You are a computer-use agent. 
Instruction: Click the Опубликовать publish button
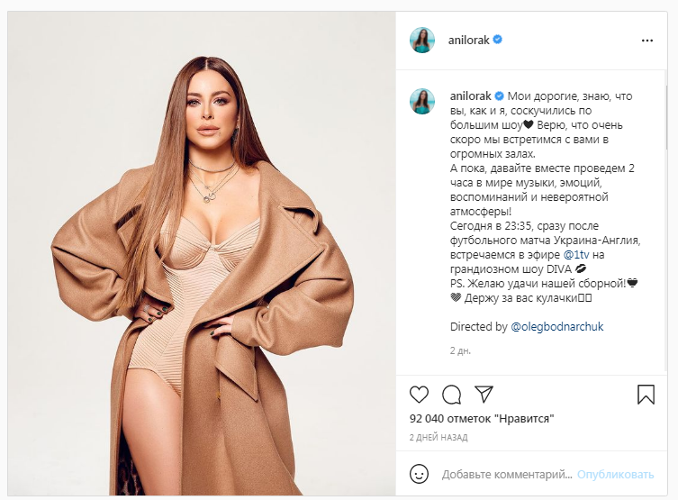tap(615, 475)
